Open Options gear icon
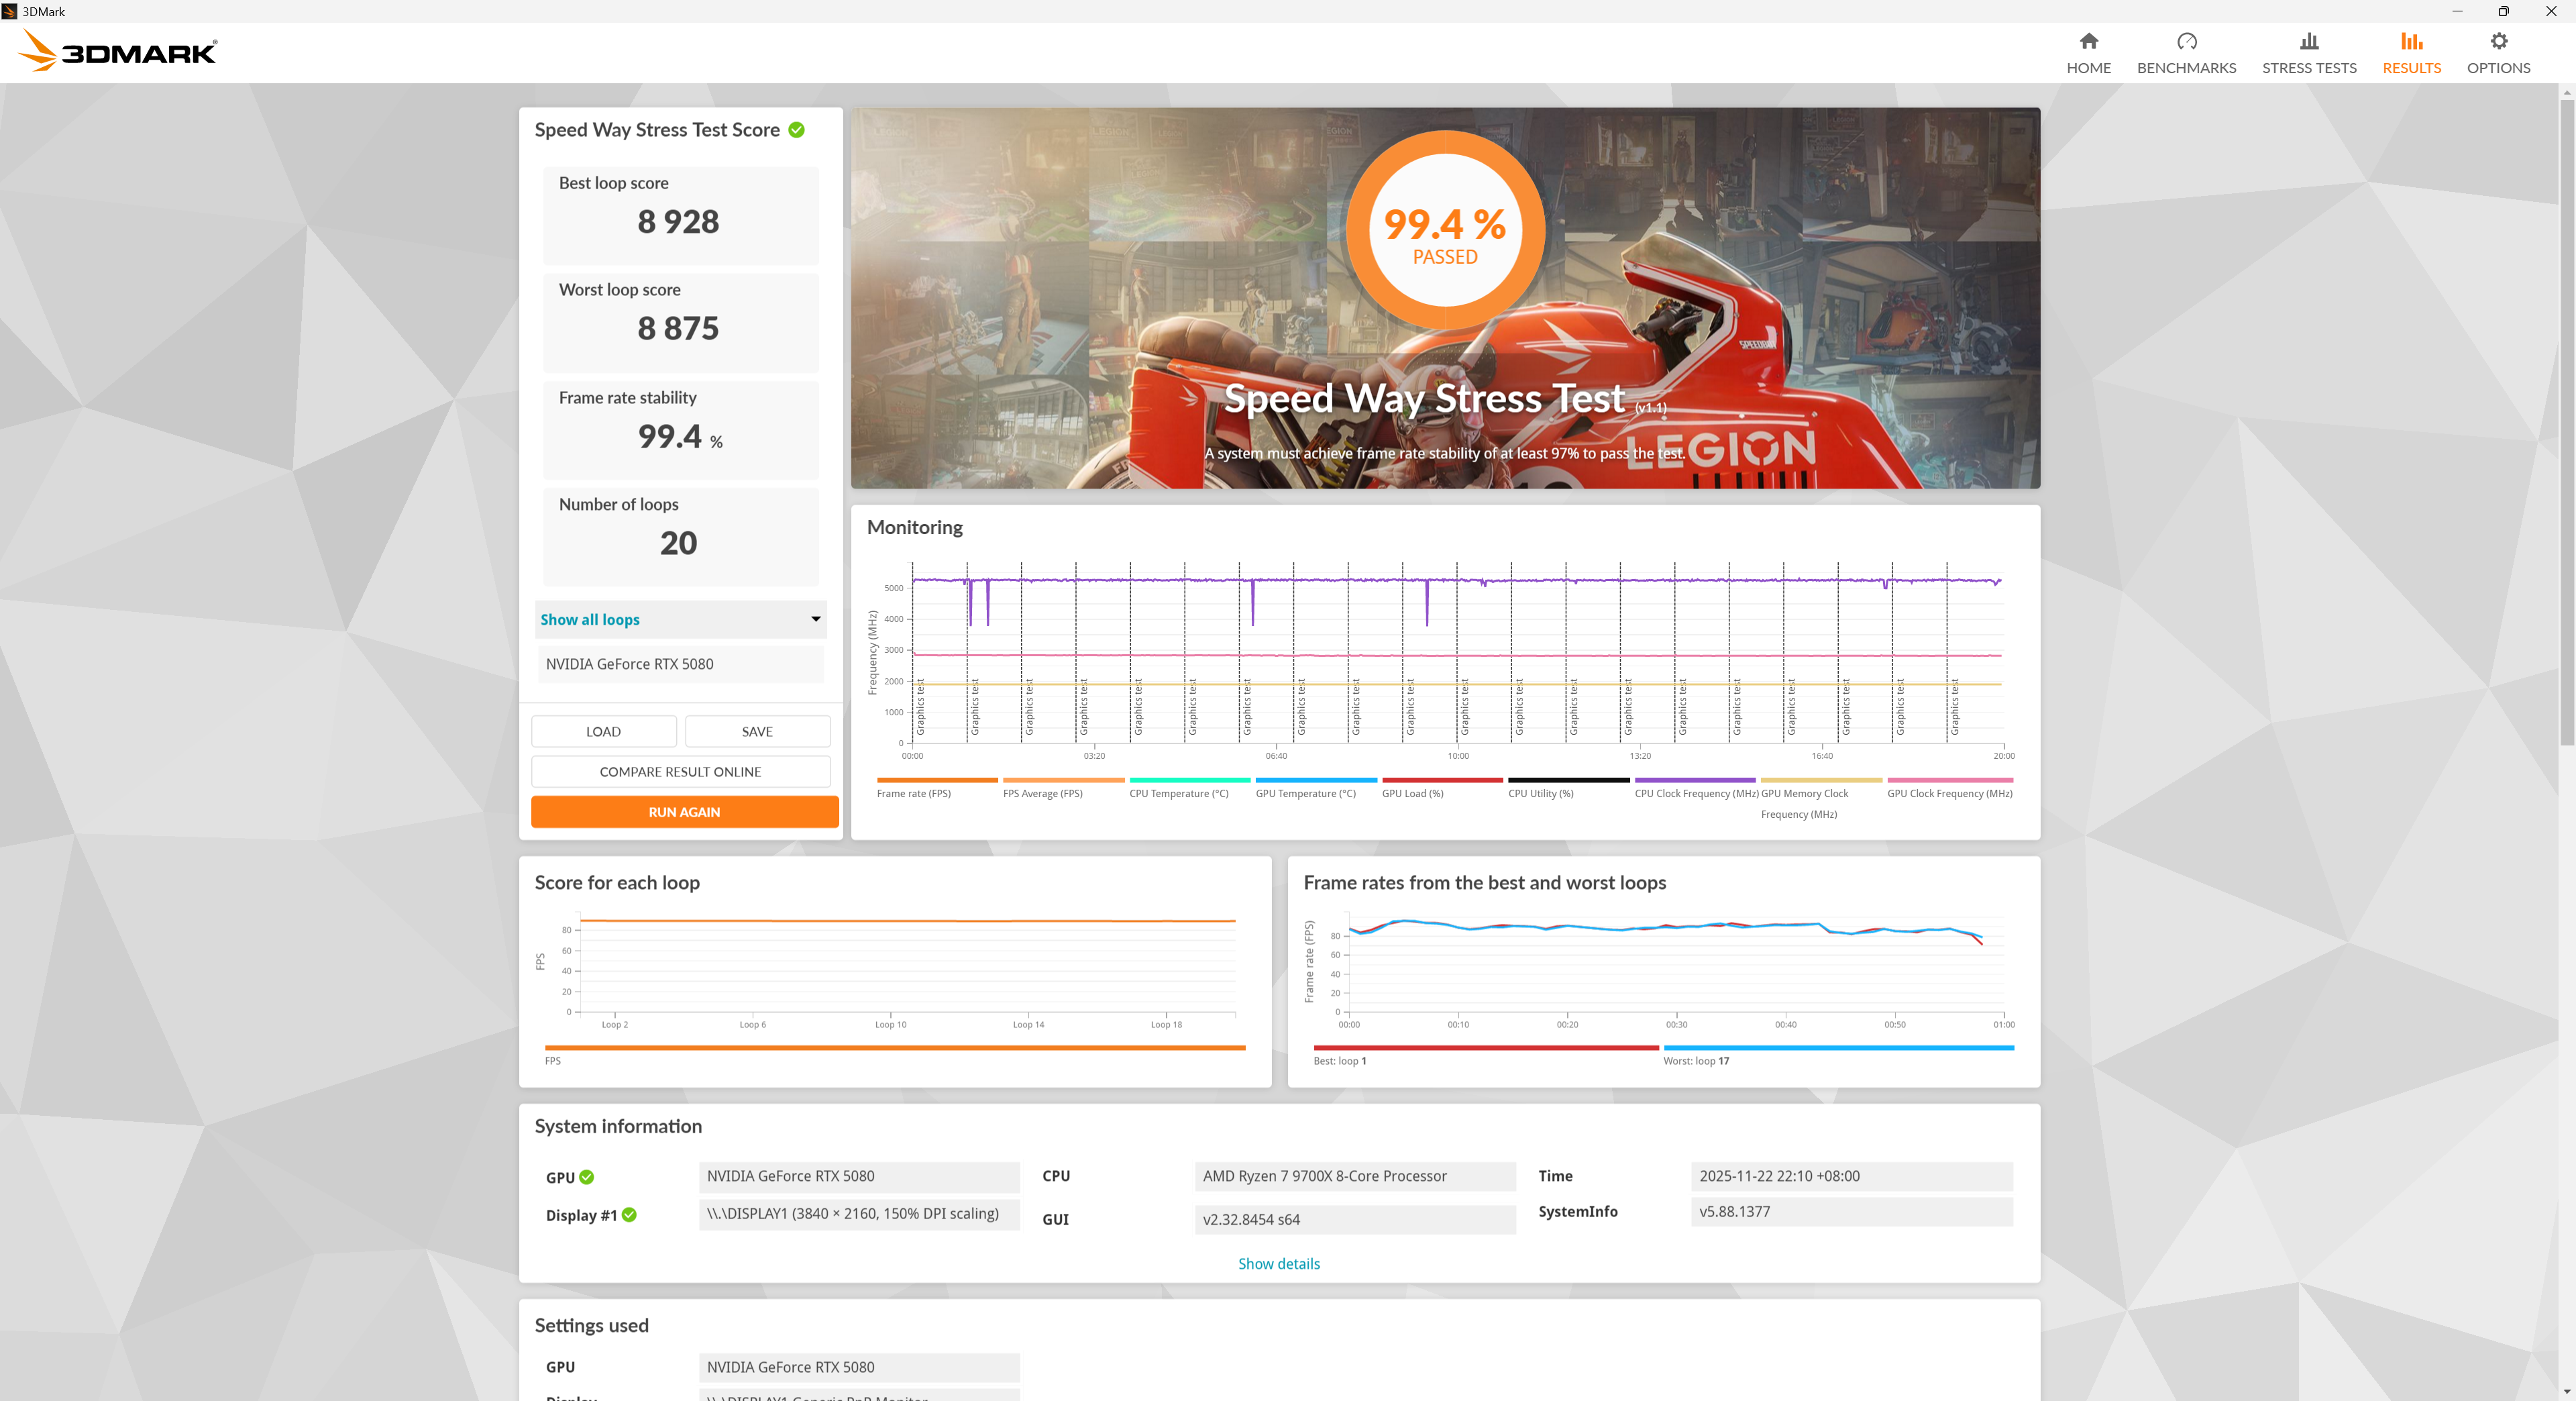The width and height of the screenshot is (2576, 1401). tap(2498, 41)
